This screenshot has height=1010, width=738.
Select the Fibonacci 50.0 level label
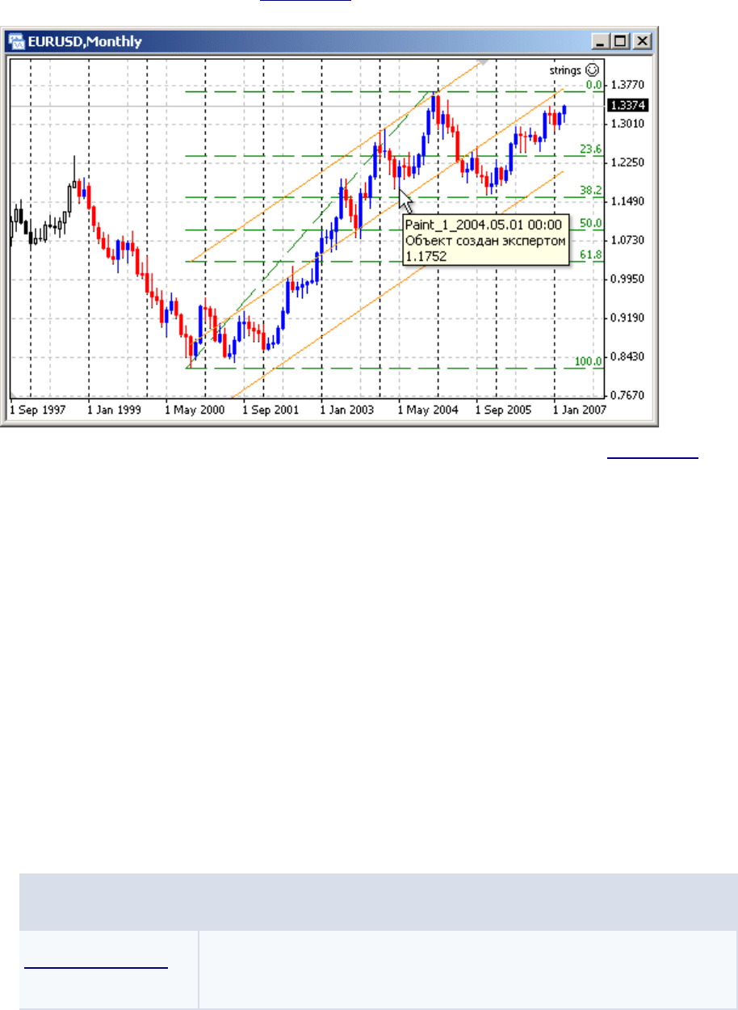[592, 223]
